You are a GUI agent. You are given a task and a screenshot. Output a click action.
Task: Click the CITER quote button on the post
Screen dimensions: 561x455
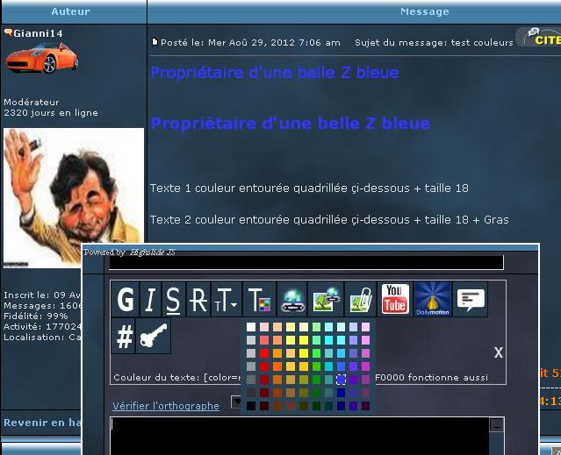click(x=539, y=39)
